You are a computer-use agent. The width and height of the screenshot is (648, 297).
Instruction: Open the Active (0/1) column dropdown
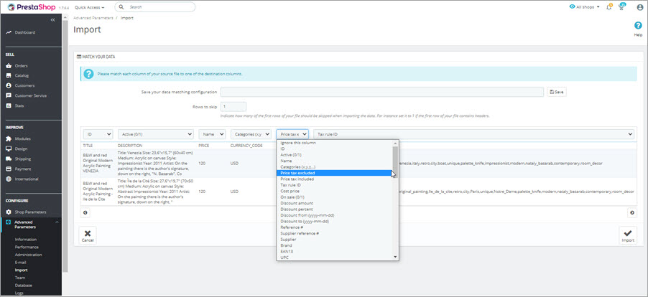(156, 134)
